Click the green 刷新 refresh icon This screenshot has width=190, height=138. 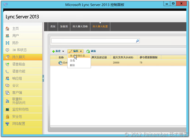point(88,51)
